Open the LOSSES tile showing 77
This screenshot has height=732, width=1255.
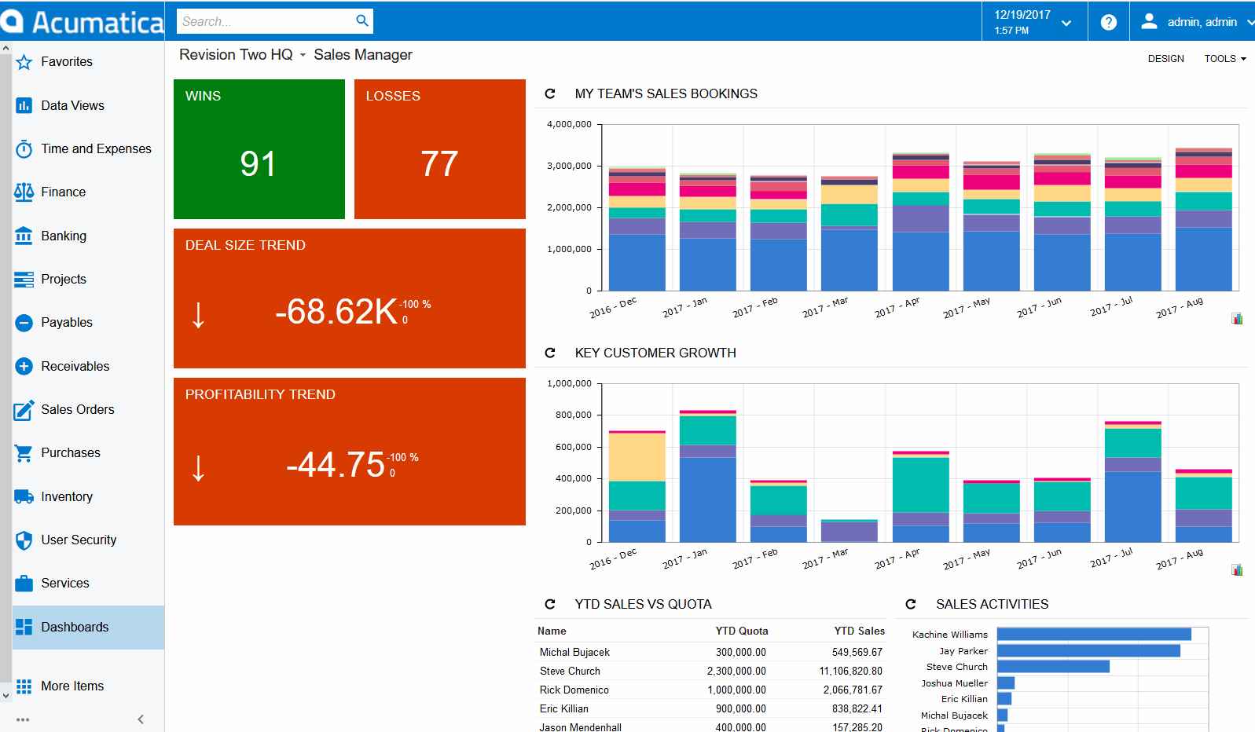pyautogui.click(x=440, y=149)
